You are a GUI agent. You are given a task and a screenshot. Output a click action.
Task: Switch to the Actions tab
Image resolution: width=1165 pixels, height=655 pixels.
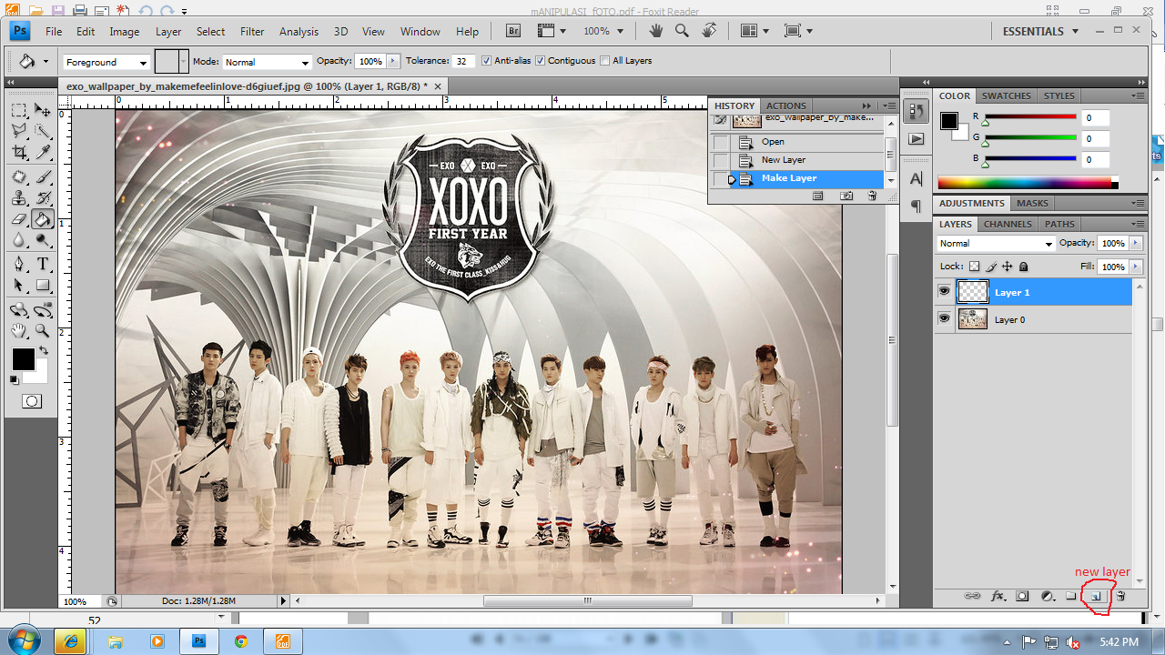[x=786, y=106]
